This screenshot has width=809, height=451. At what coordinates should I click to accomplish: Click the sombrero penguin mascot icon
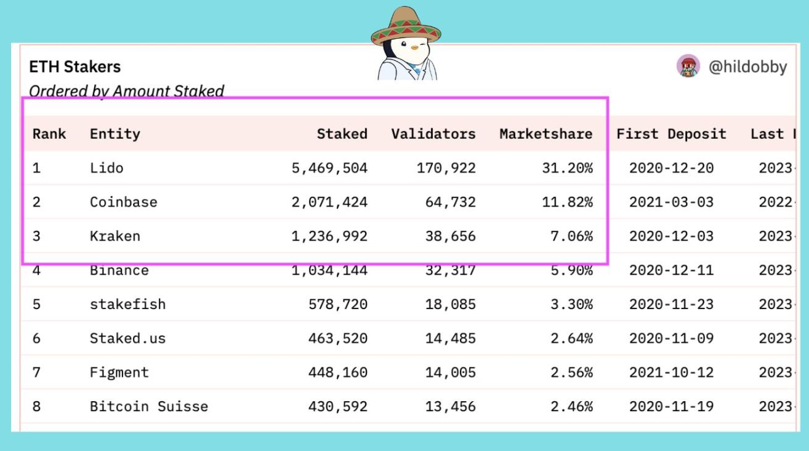[x=406, y=44]
